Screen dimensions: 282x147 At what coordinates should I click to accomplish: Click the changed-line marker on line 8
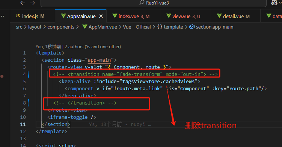coord(29,103)
